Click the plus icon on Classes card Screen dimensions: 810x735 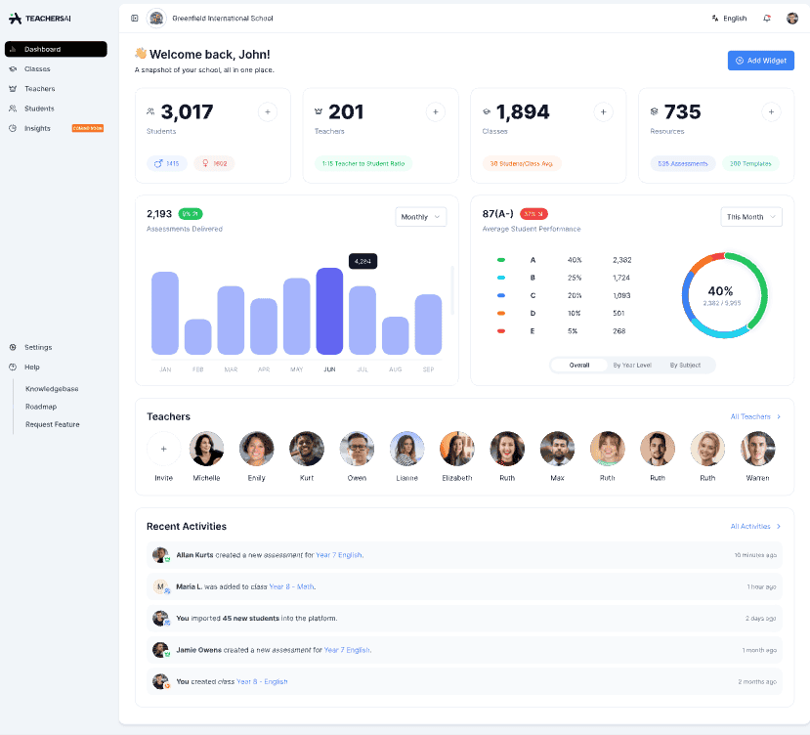pyautogui.click(x=603, y=112)
